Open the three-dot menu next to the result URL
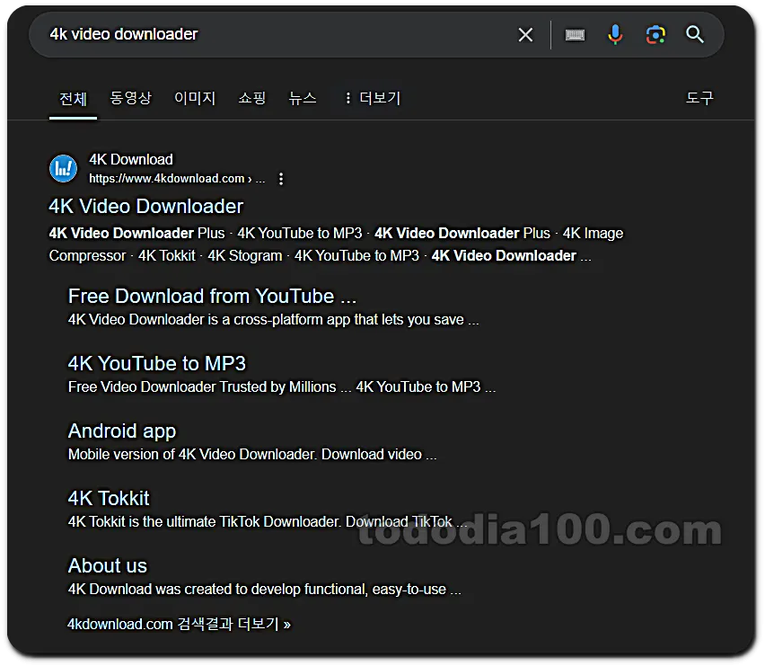The image size is (765, 666). pyautogui.click(x=281, y=179)
